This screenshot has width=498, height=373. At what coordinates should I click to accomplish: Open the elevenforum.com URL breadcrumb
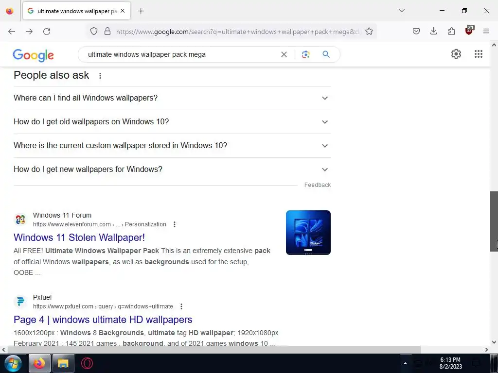point(99,224)
